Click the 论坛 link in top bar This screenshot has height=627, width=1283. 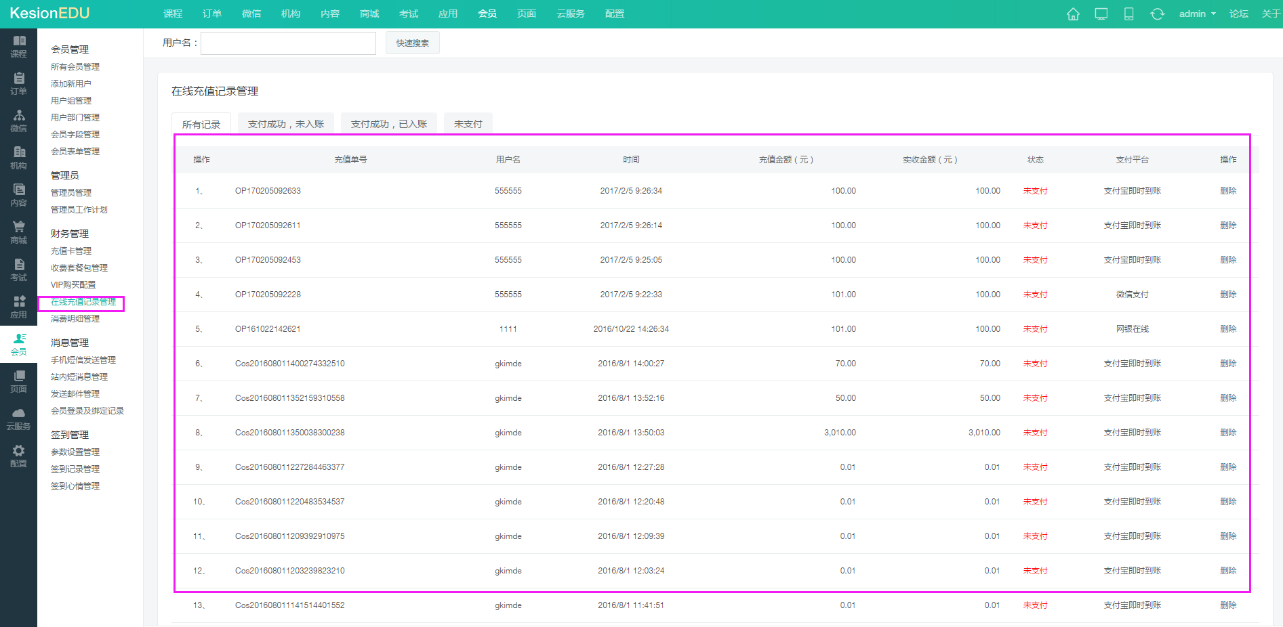pos(1238,14)
